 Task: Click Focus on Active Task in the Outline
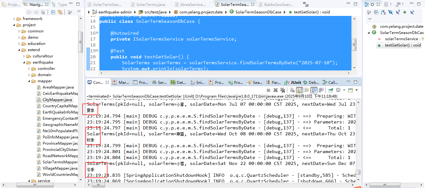pos(369,12)
